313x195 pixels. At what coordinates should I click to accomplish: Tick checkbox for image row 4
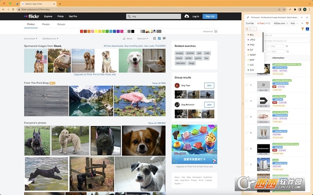pos(247,117)
